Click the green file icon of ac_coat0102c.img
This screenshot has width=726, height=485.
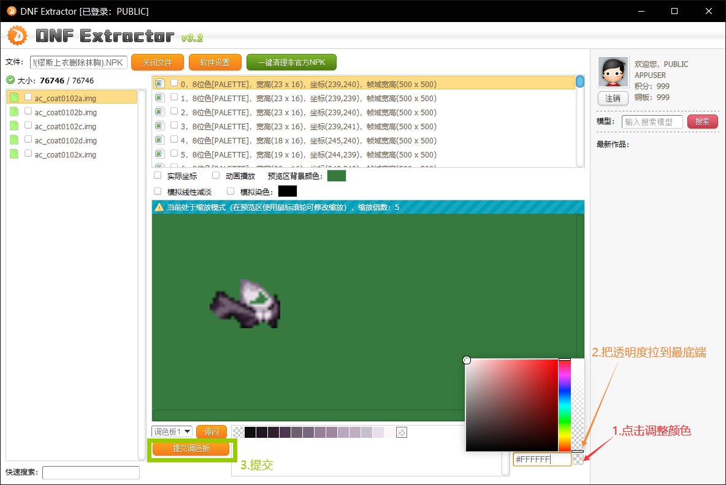tap(14, 126)
